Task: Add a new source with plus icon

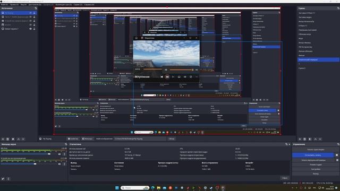Action: 3,139
